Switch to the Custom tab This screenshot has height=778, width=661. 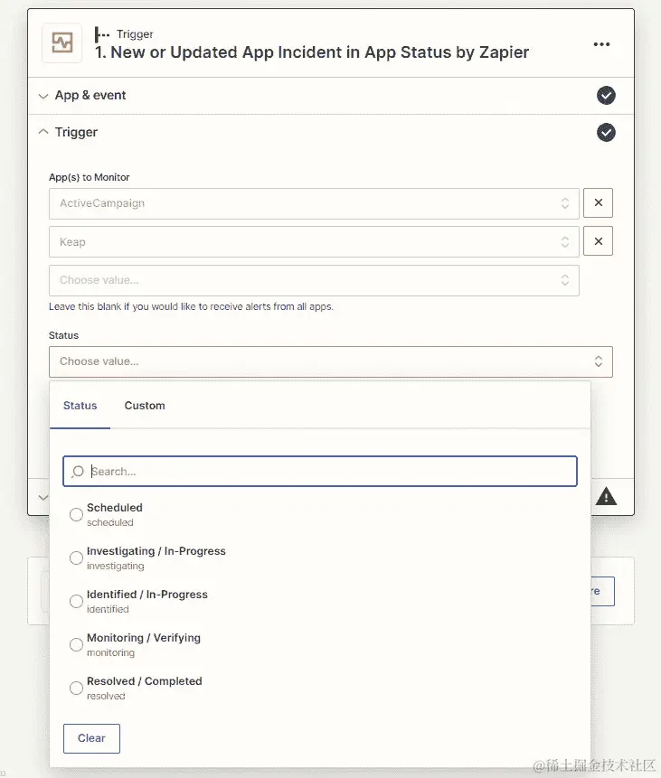144,405
